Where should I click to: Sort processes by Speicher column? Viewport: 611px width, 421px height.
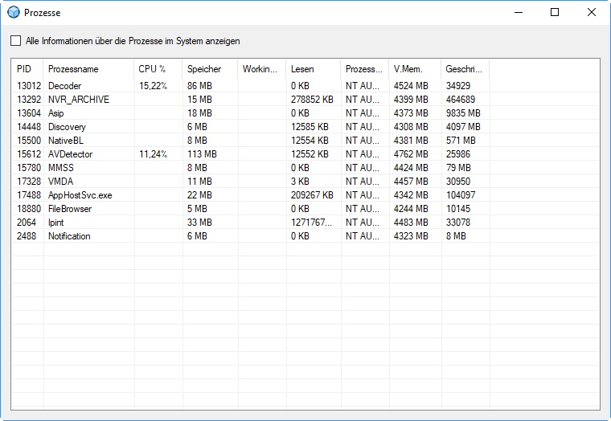[x=203, y=69]
